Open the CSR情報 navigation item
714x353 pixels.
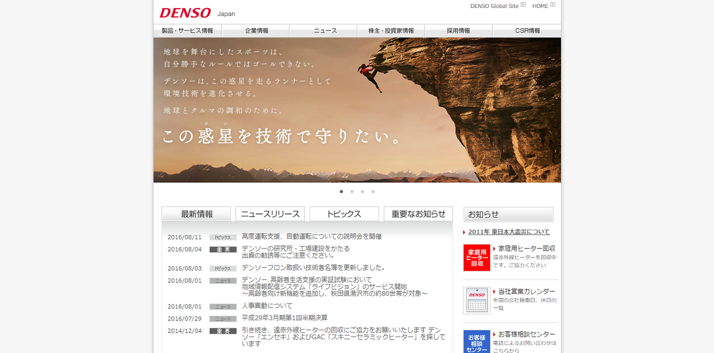click(x=527, y=31)
